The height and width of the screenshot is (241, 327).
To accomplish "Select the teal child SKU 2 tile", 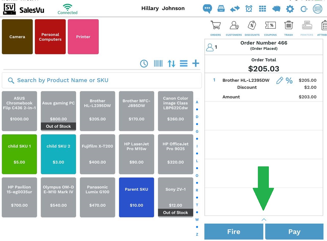I will point(58,154).
